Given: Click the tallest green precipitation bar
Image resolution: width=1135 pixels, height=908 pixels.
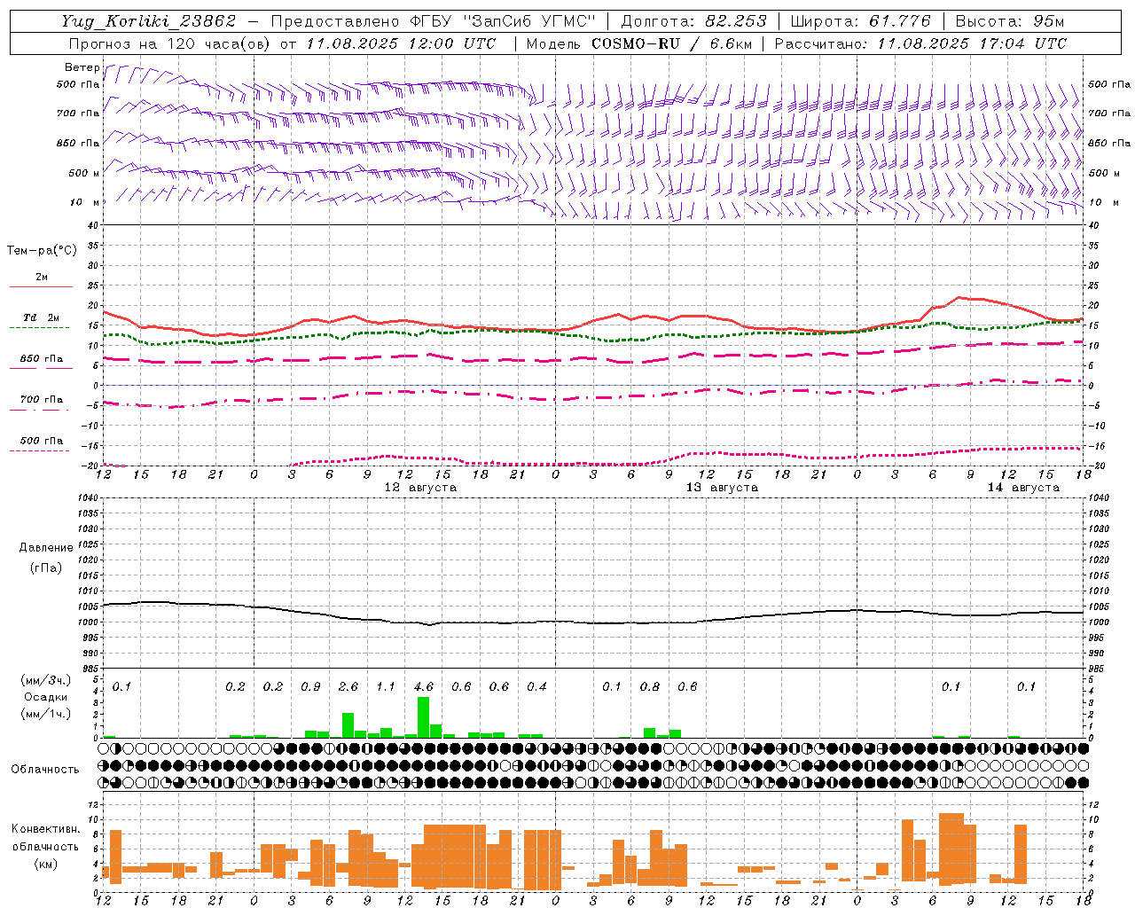Looking at the screenshot, I should [x=423, y=717].
